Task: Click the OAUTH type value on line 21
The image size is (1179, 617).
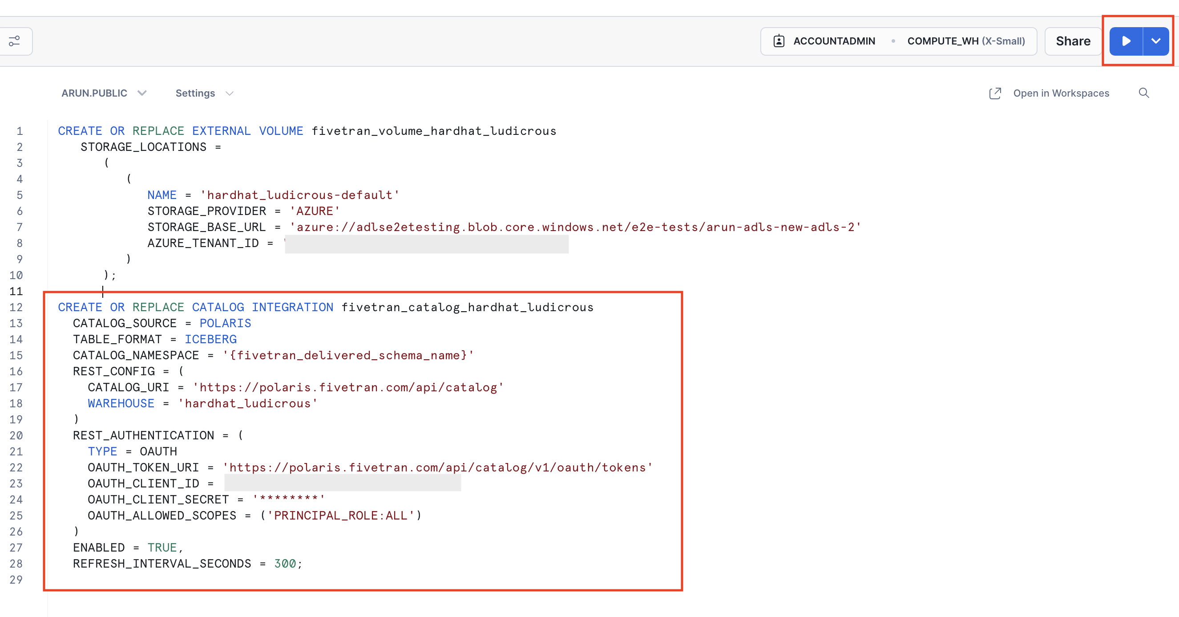Action: coord(158,452)
